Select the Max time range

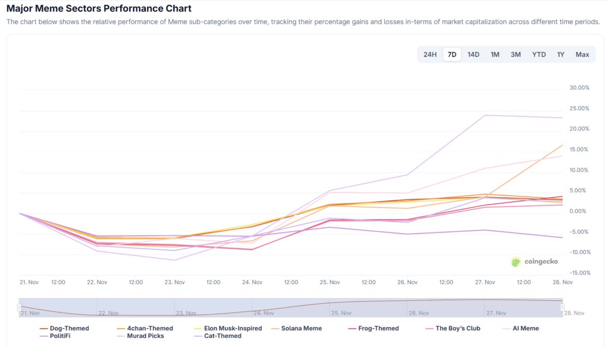point(582,55)
